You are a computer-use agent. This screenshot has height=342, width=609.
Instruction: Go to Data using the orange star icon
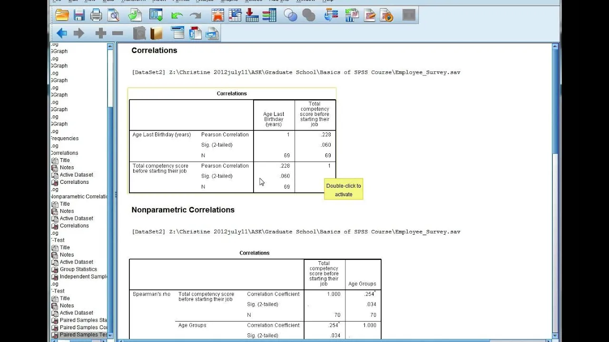coord(217,15)
